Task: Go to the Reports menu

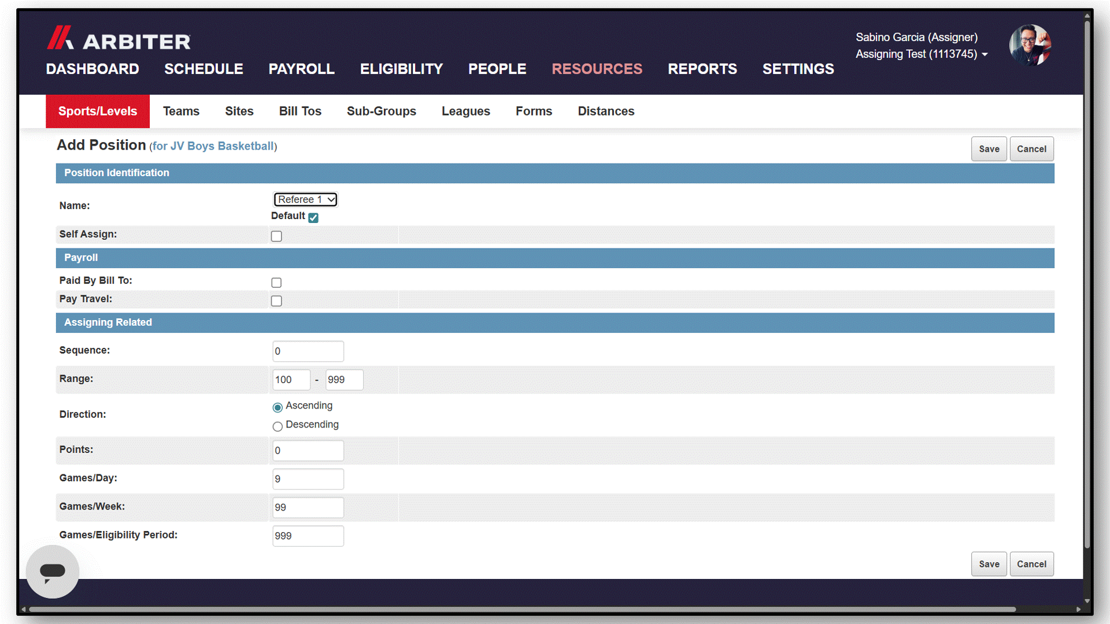Action: (x=702, y=69)
